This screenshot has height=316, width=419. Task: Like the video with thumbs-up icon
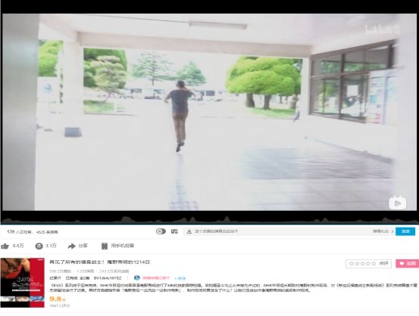pyautogui.click(x=5, y=246)
